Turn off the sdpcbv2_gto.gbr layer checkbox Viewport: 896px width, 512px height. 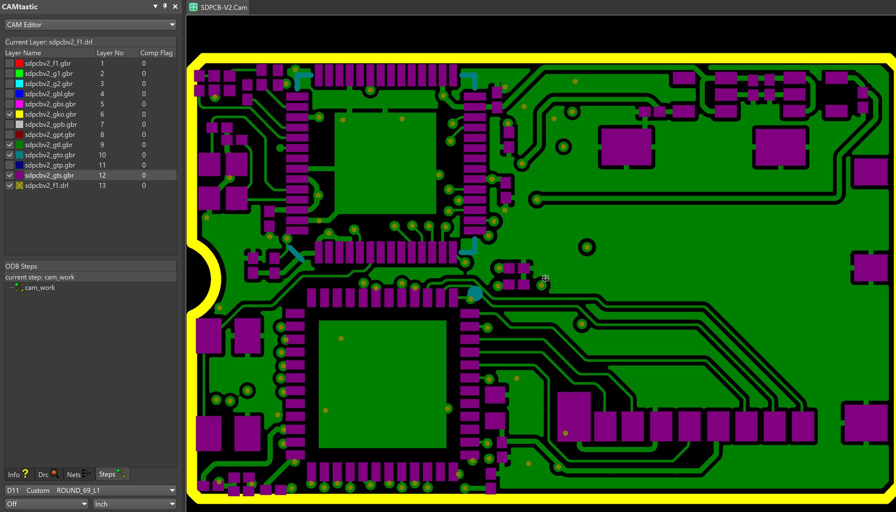10,155
